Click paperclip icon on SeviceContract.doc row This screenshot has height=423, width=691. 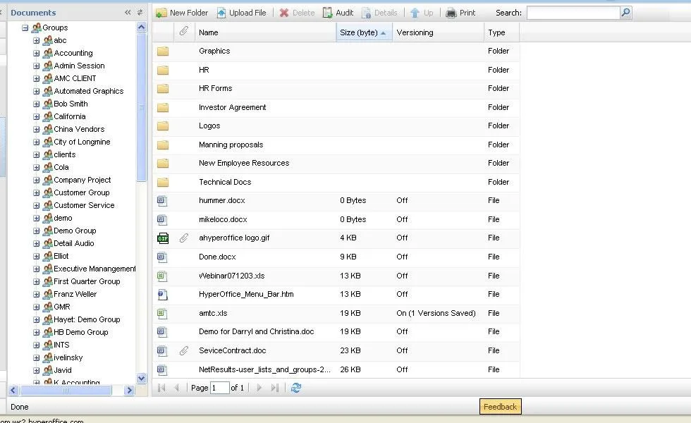pyautogui.click(x=184, y=351)
